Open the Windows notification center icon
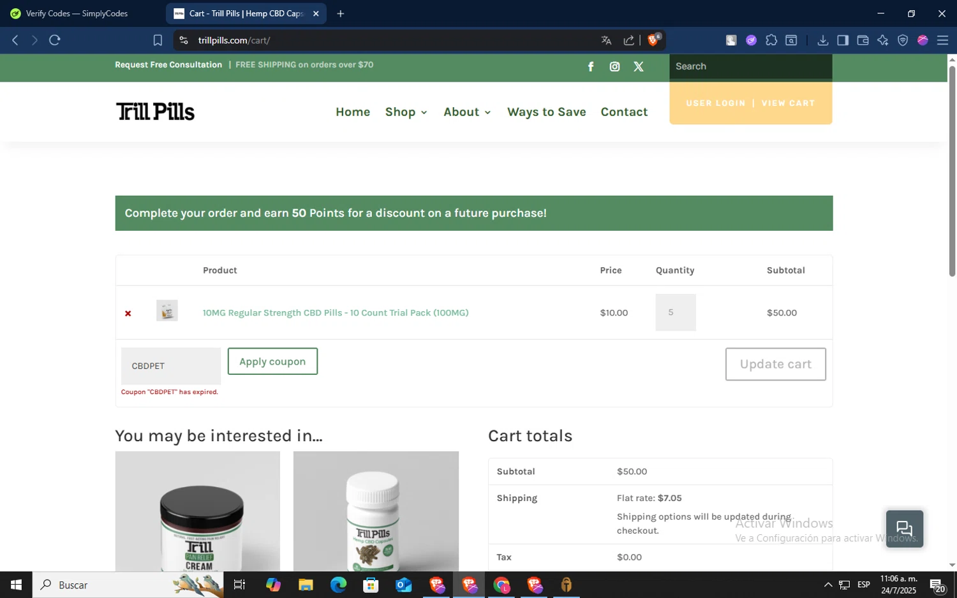Viewport: 957px width, 598px height. click(937, 585)
